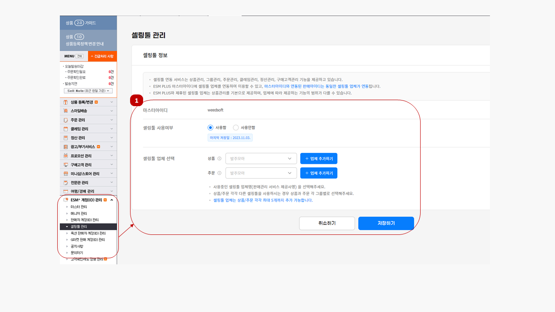This screenshot has height=312, width=555.
Task: Select the 사용안함 radio button
Action: (236, 127)
